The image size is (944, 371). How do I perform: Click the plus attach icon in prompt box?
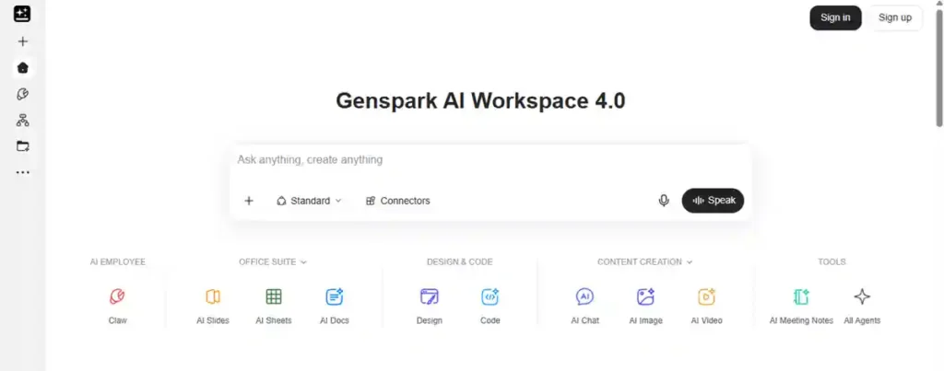[249, 201]
